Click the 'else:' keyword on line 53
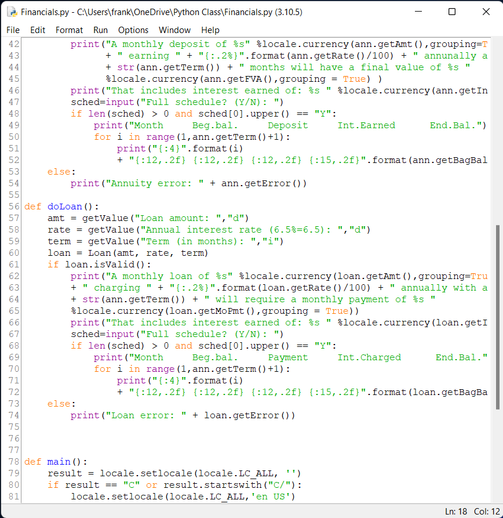 pyautogui.click(x=61, y=172)
